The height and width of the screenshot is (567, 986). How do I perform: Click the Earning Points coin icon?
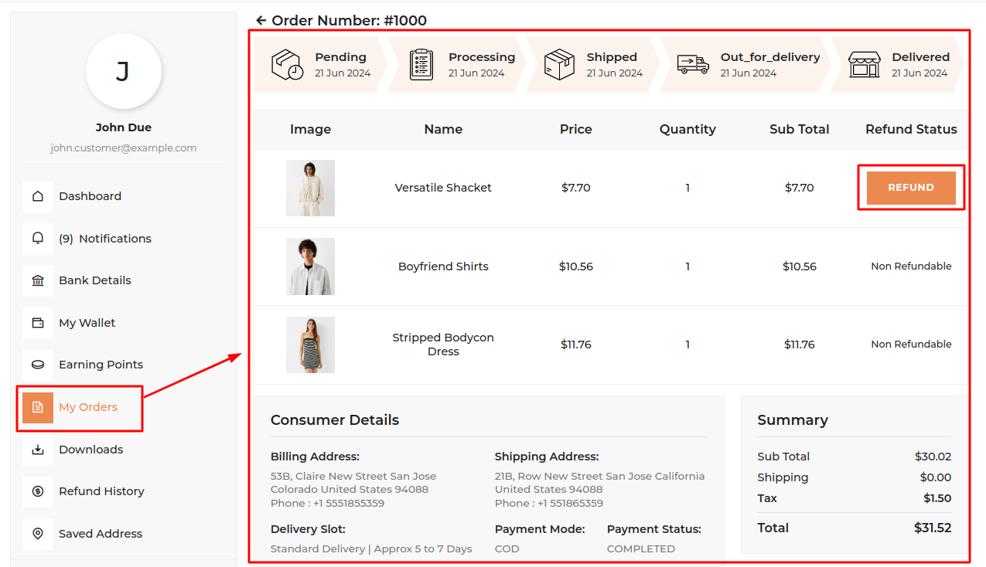click(x=38, y=365)
